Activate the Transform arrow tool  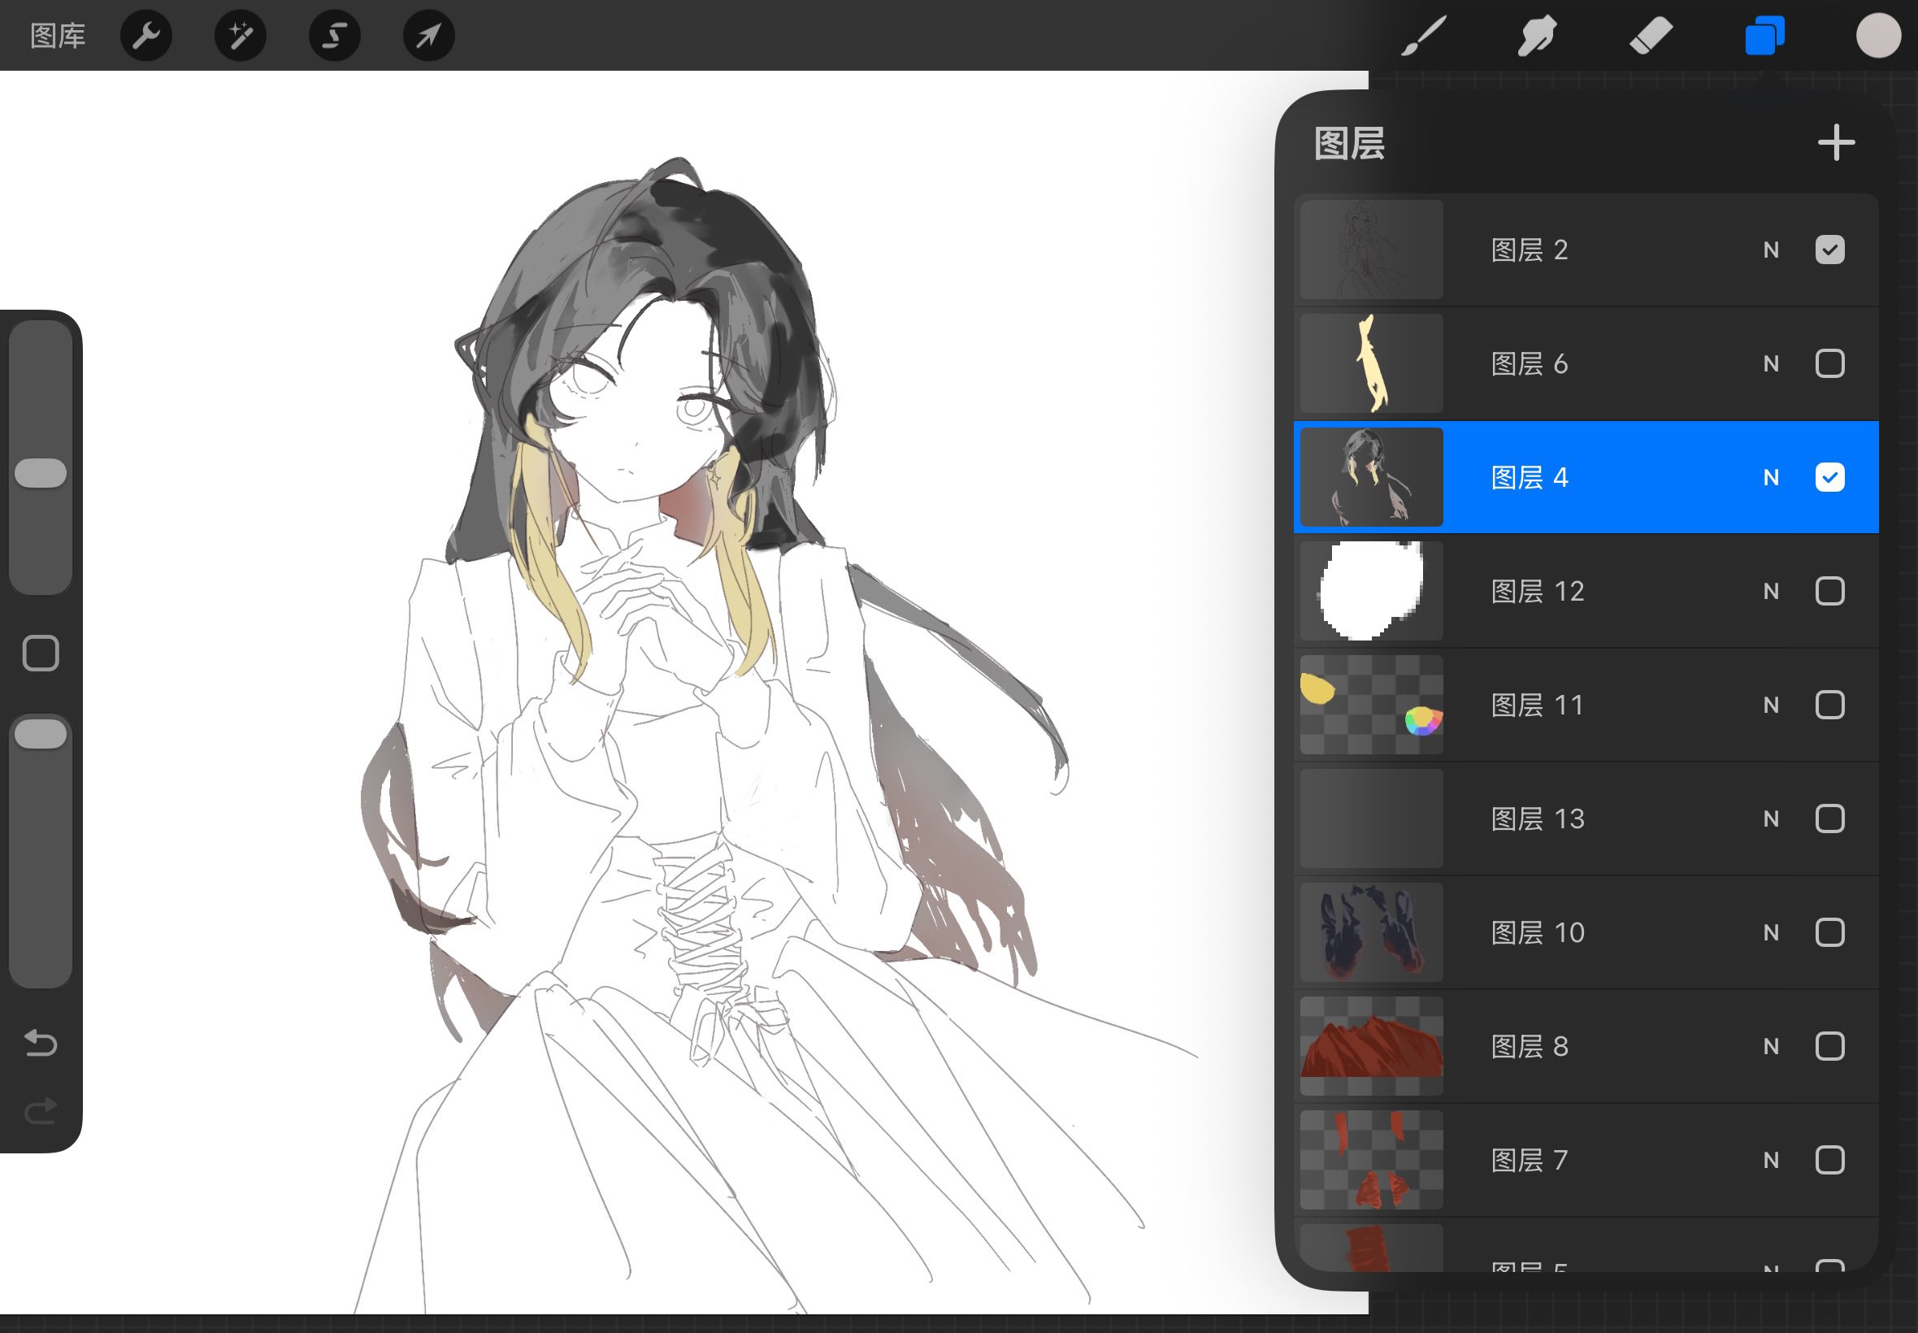pyautogui.click(x=428, y=36)
